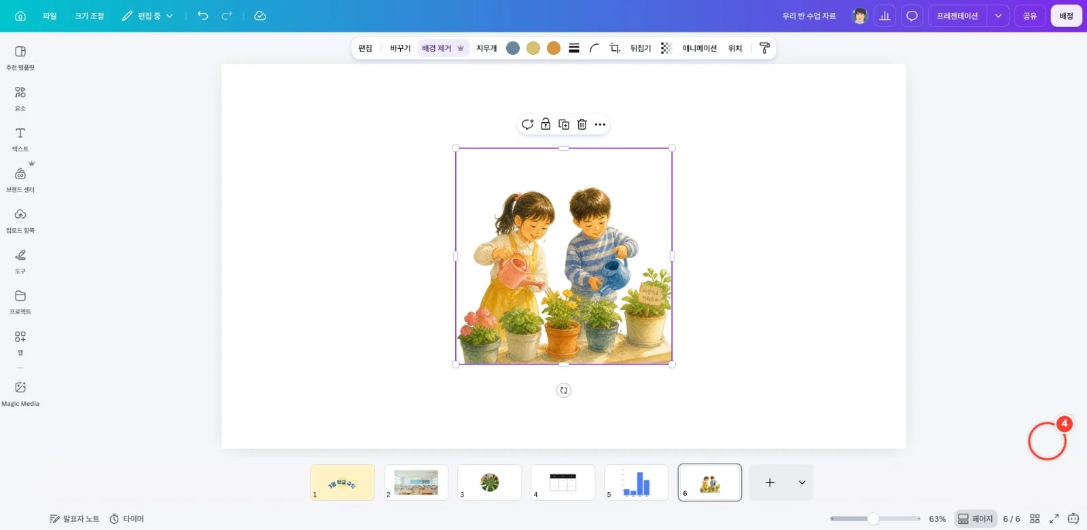
Task: Check the cloud save status icon
Action: 260,16
